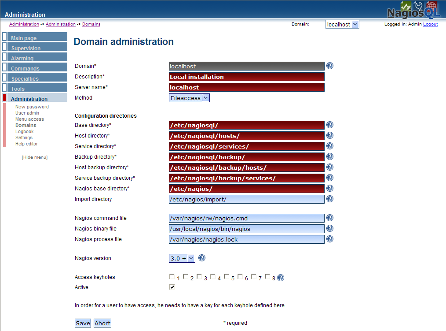Open help icon beside Base directory
This screenshot has height=331, width=446.
[330, 125]
